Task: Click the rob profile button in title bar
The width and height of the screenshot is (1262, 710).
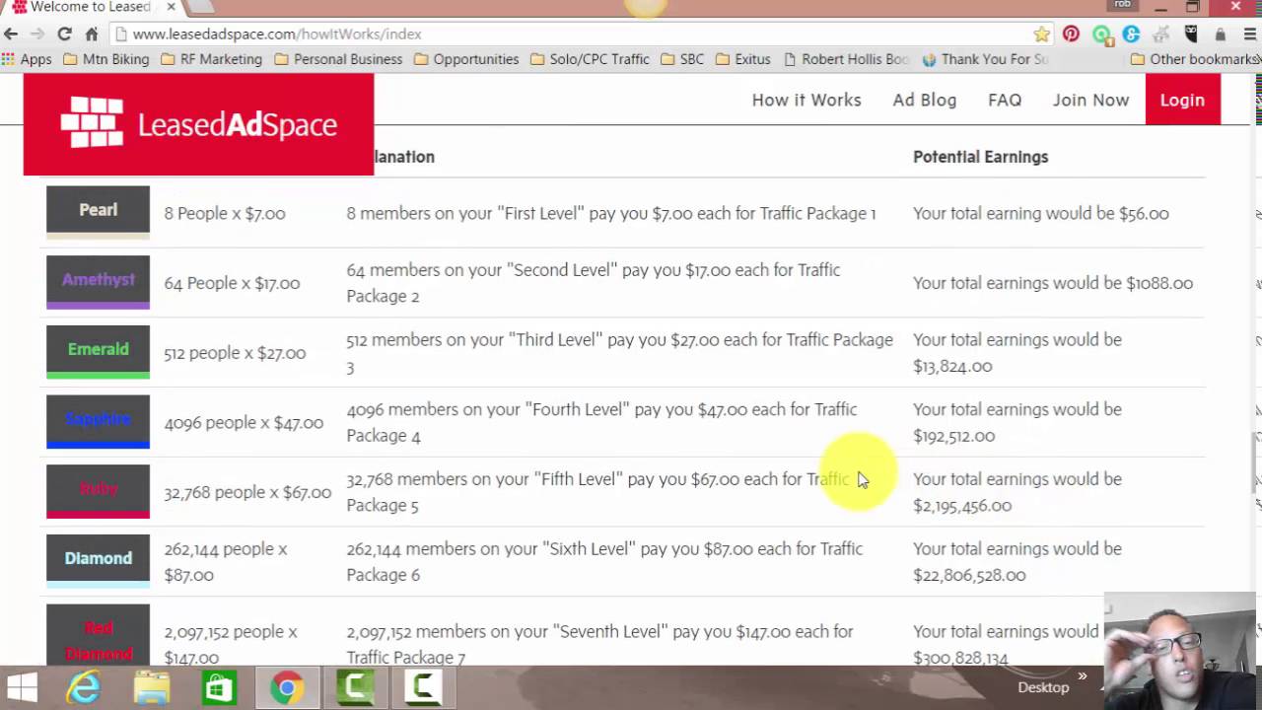Action: point(1123,5)
